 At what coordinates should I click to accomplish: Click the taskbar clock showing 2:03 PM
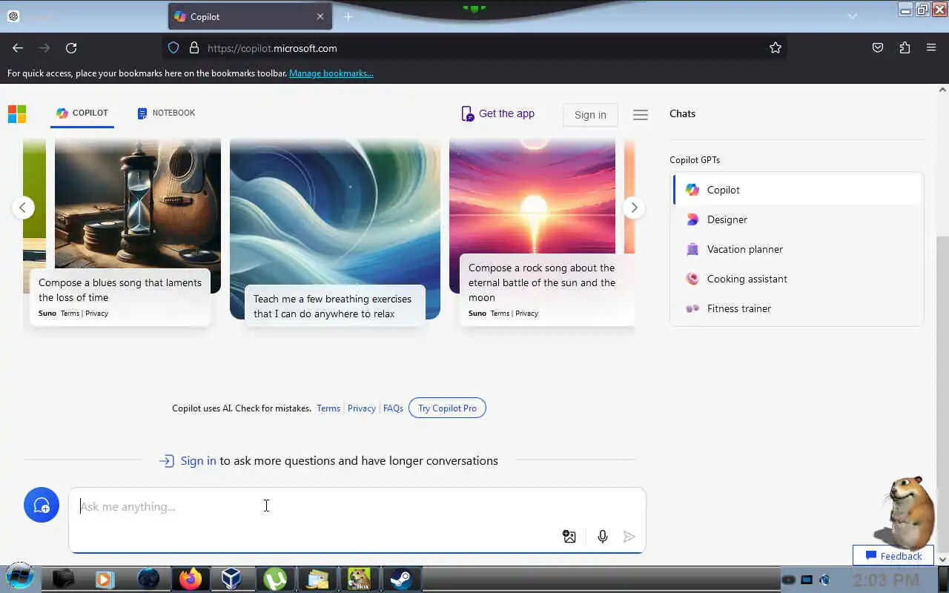click(885, 580)
